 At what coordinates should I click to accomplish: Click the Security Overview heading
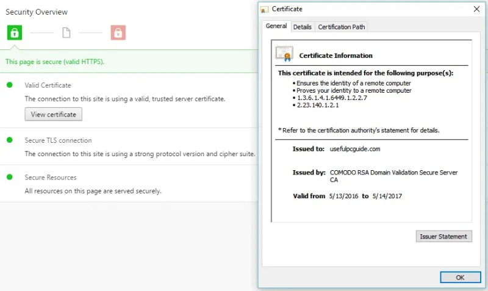click(x=37, y=12)
